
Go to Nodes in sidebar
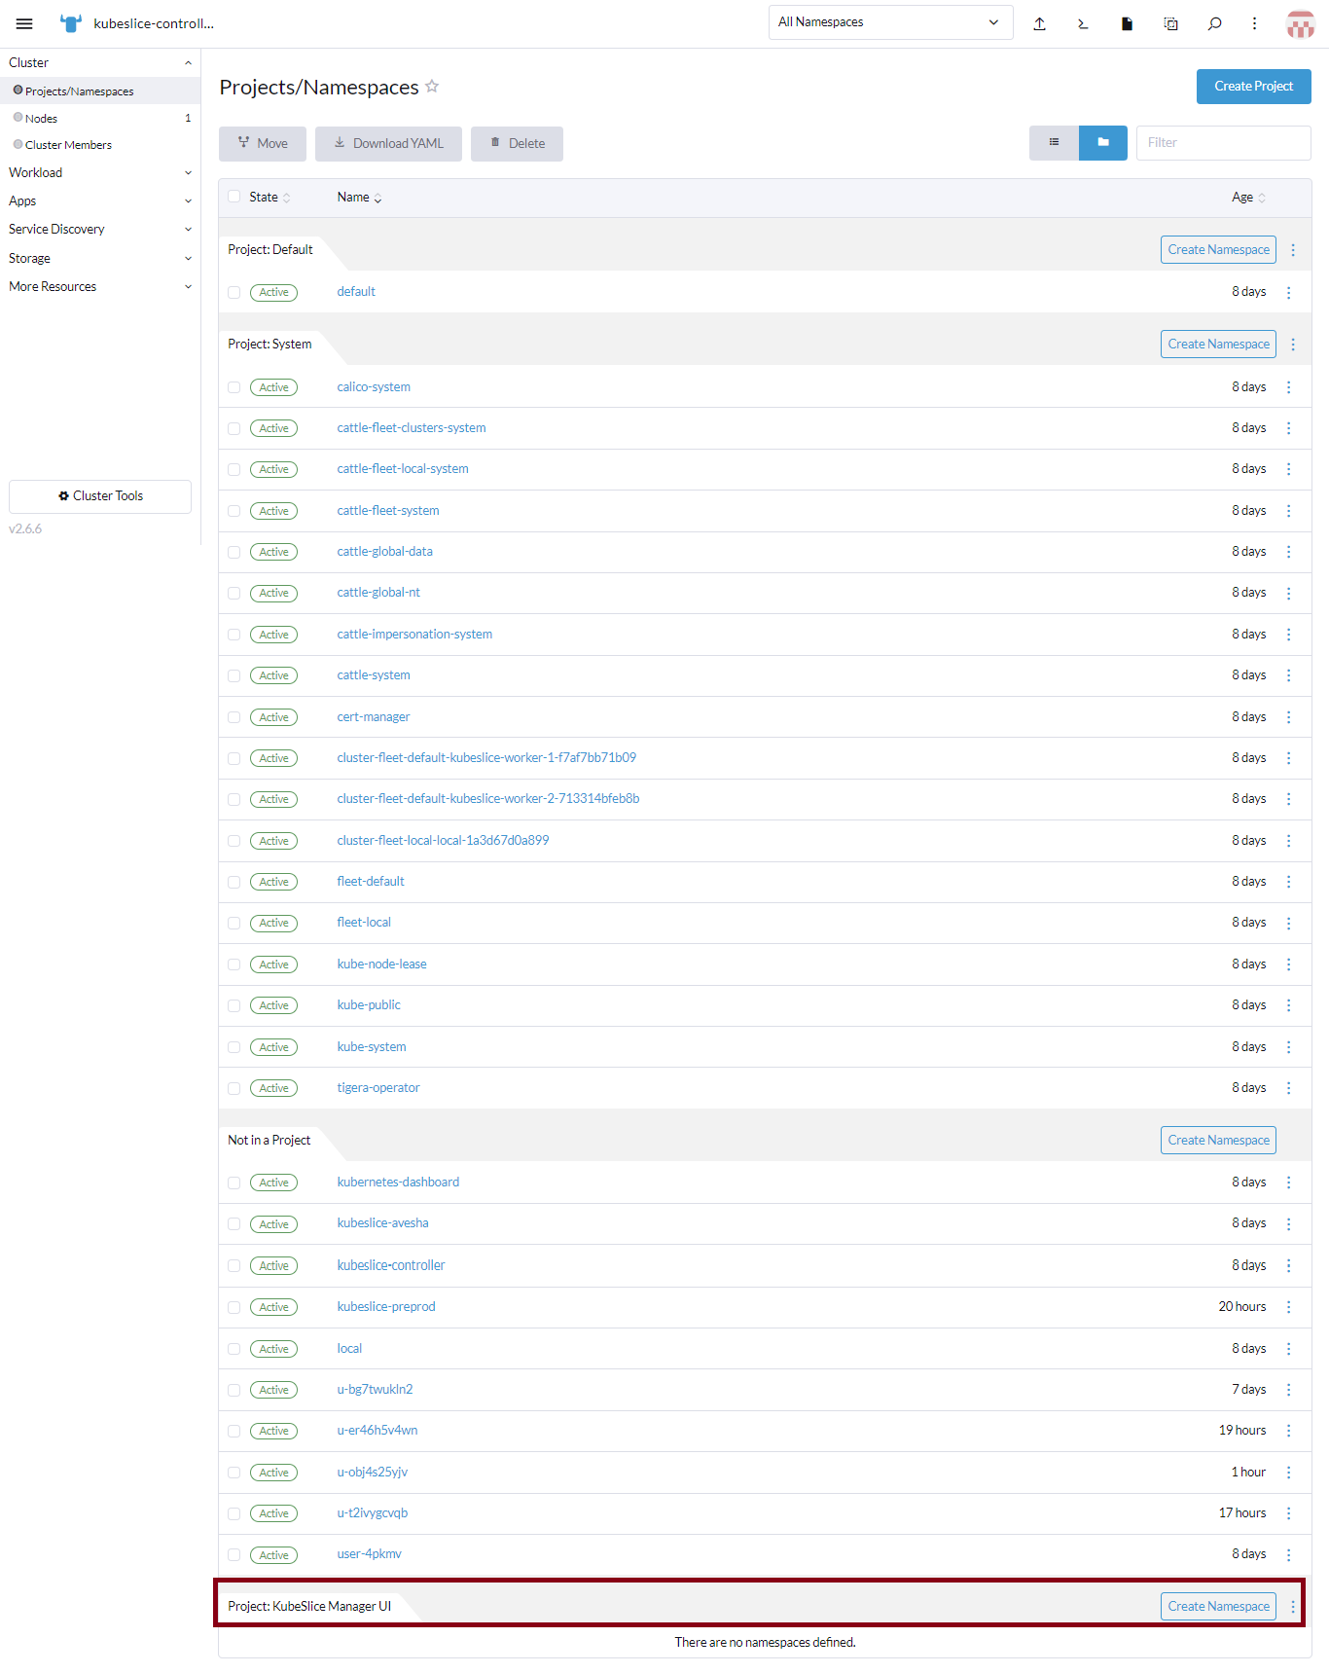pos(100,119)
